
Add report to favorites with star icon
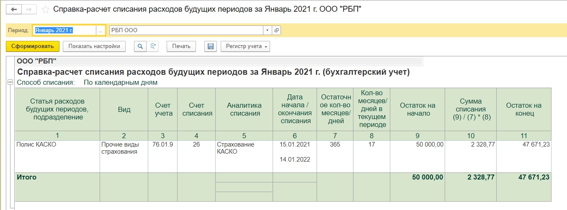click(46, 9)
